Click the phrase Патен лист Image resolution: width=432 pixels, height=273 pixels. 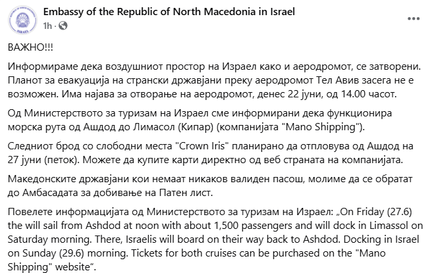pos(186,192)
